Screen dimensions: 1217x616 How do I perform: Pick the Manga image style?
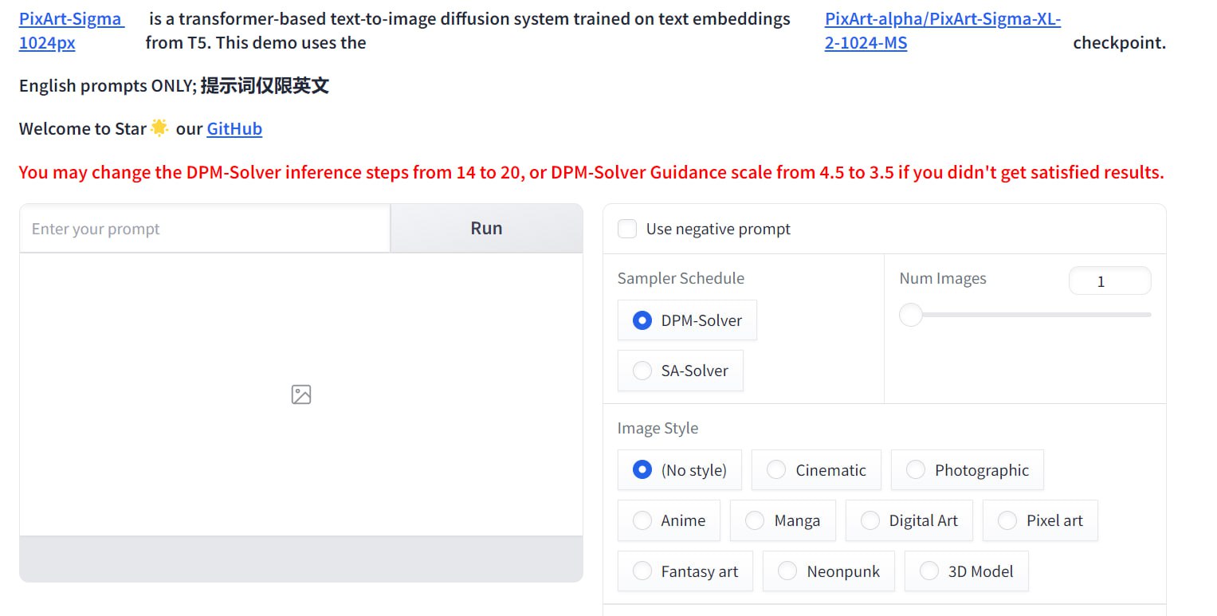(x=755, y=520)
